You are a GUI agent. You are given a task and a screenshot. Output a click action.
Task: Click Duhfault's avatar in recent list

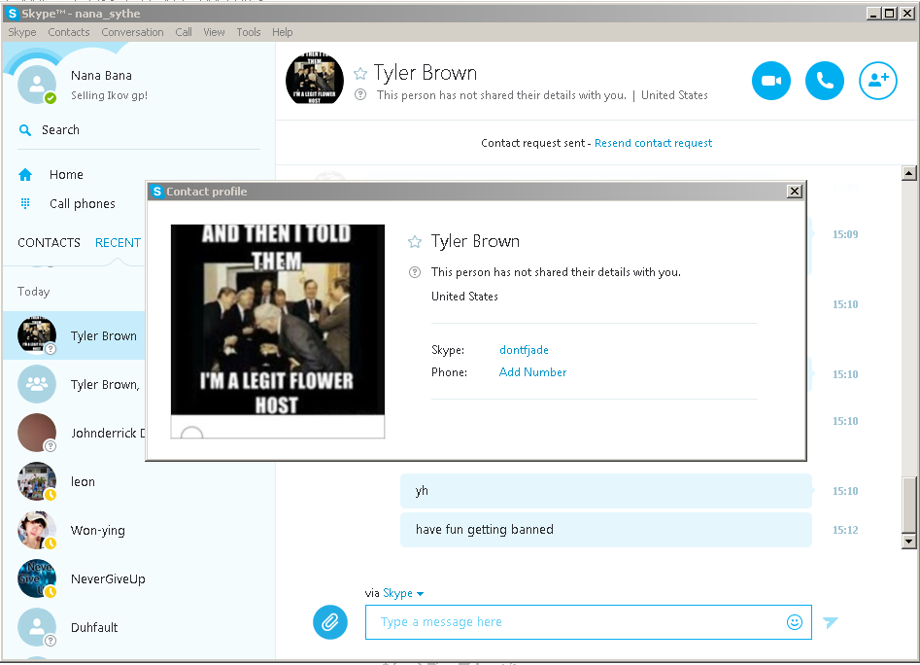(x=37, y=627)
